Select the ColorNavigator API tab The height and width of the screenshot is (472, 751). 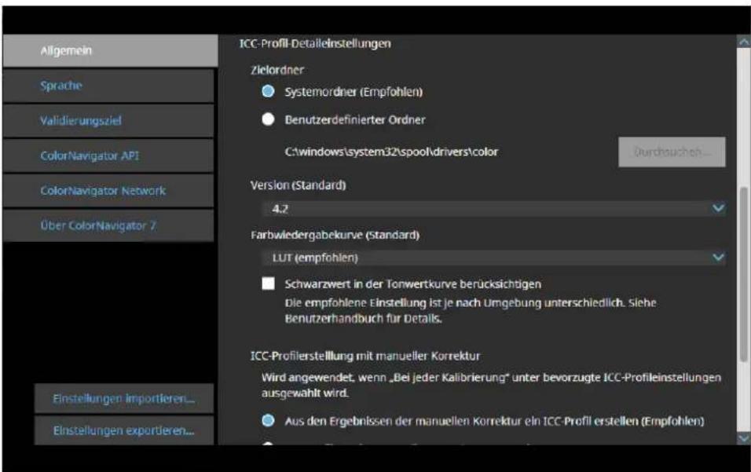point(108,156)
